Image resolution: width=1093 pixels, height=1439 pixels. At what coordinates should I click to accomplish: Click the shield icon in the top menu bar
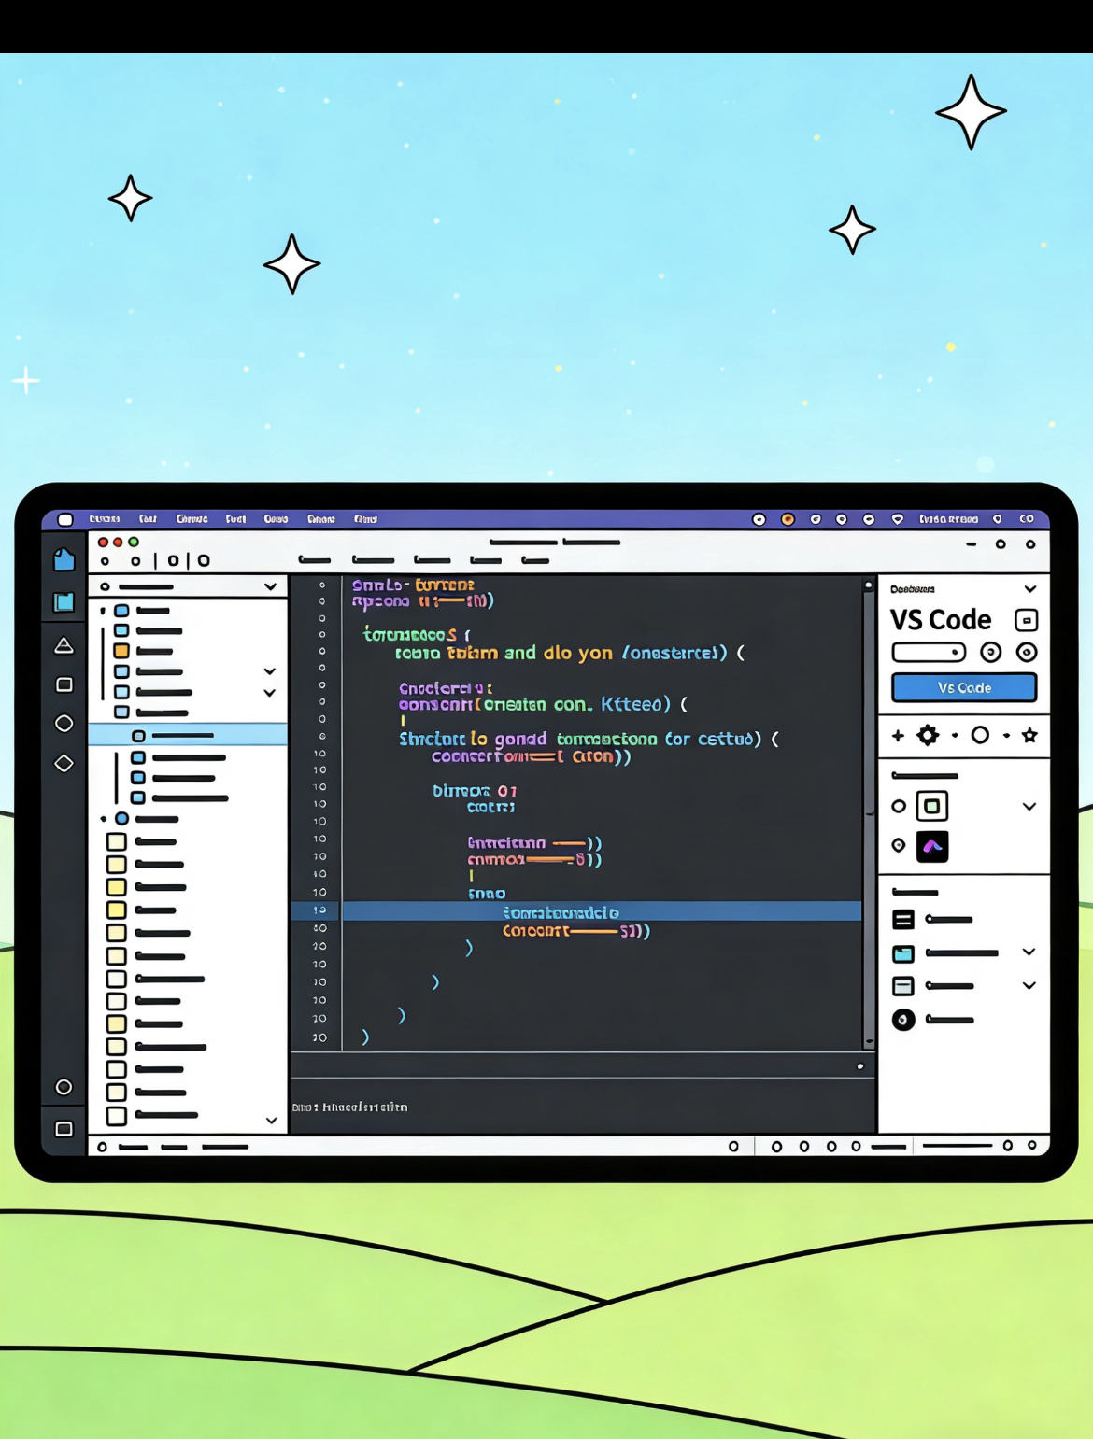pos(898,519)
